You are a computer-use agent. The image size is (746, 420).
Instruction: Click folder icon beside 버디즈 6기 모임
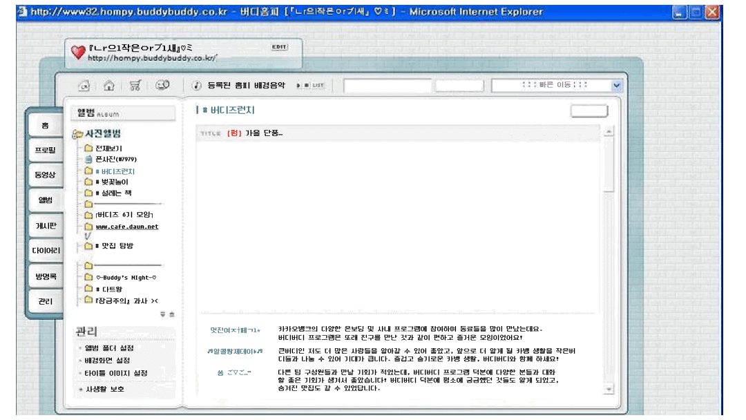tap(88, 215)
